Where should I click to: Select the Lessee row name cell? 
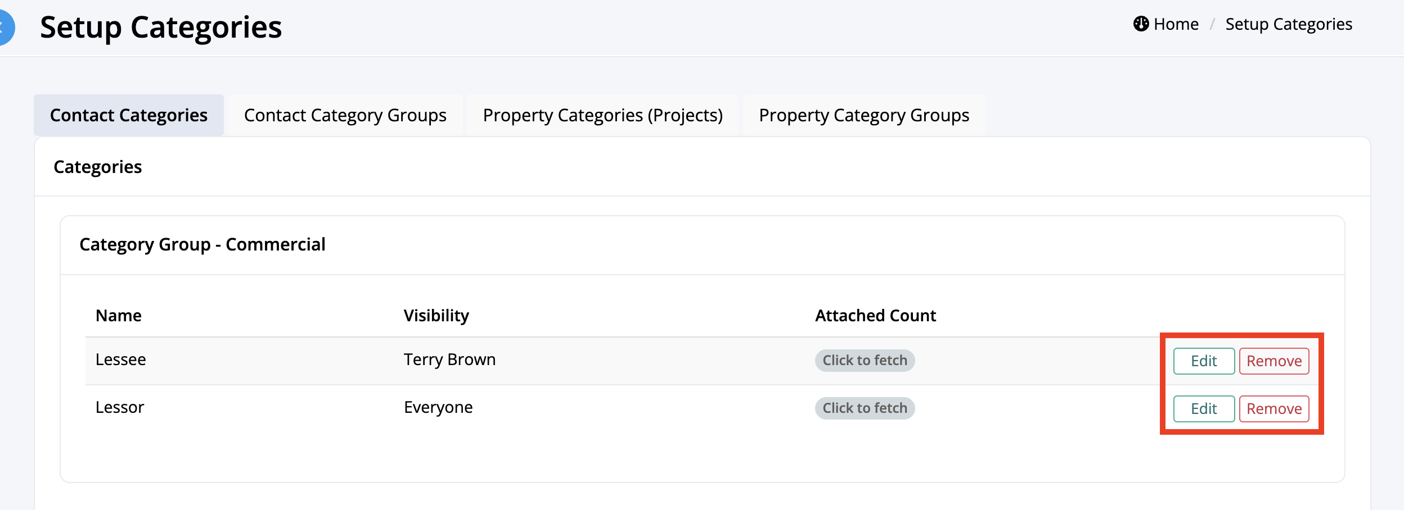pos(121,359)
